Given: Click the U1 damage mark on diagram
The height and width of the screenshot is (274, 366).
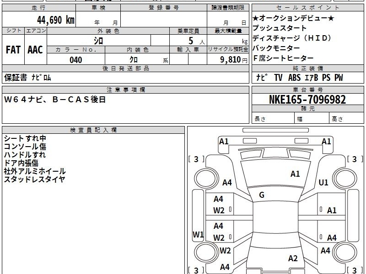Looking at the screenshot, I should 323,182.
